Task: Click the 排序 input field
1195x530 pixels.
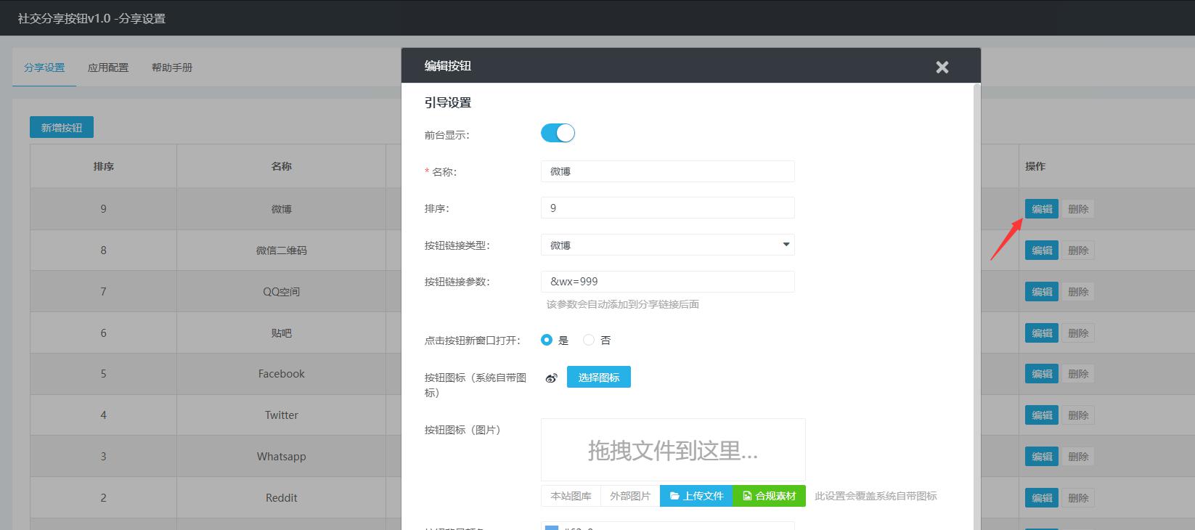Action: (x=668, y=208)
